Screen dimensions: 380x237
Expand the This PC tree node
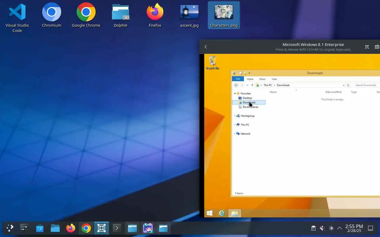click(x=235, y=125)
